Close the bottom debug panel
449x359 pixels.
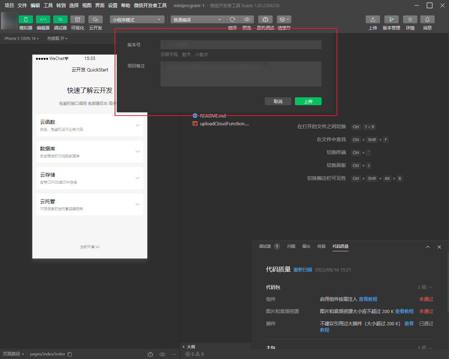tap(439, 247)
